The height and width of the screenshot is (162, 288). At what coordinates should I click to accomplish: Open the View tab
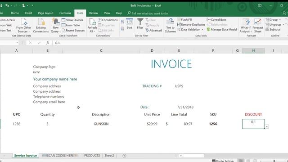click(107, 13)
